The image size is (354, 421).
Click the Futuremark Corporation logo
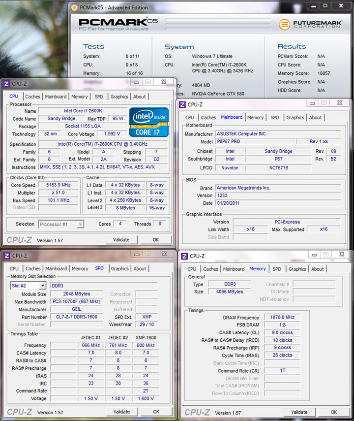point(310,24)
